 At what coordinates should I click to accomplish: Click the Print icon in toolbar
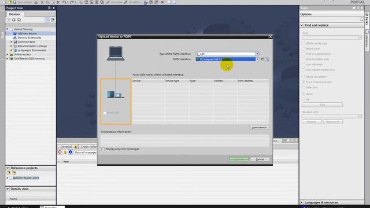[36, 2]
